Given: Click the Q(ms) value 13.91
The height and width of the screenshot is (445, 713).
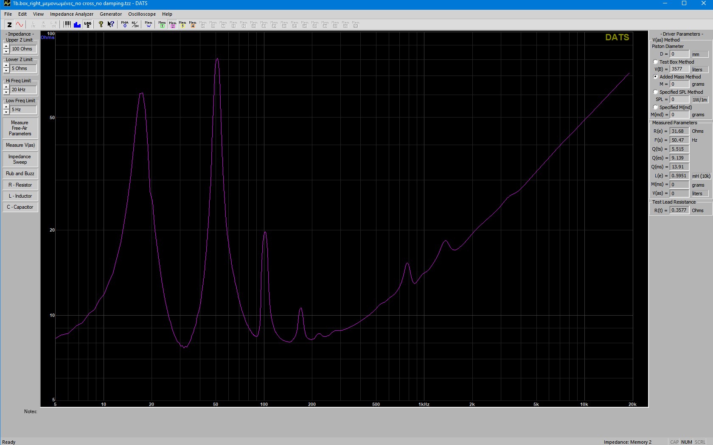Looking at the screenshot, I should [x=679, y=167].
